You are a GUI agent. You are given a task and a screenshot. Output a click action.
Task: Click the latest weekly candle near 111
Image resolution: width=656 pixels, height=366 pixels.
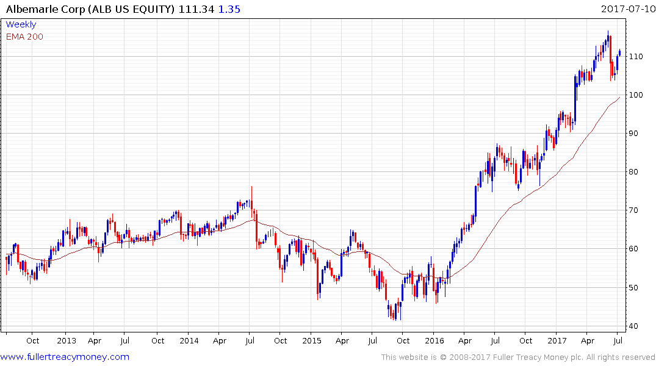[619, 52]
